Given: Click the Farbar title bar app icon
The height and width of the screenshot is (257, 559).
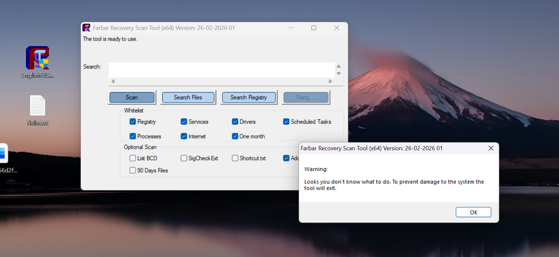Looking at the screenshot, I should pos(86,28).
